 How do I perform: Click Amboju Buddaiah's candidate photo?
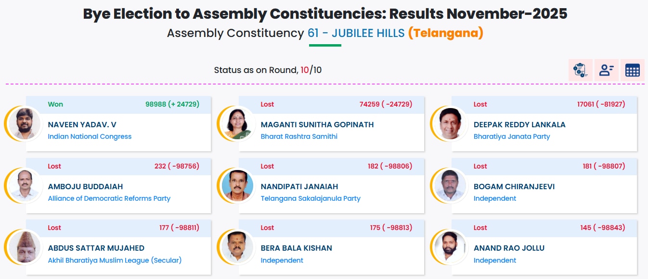pyautogui.click(x=25, y=185)
